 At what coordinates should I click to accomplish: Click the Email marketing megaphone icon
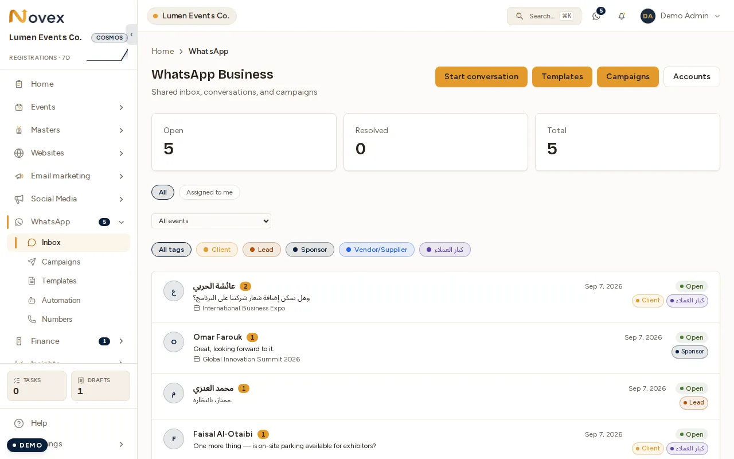[x=19, y=176]
